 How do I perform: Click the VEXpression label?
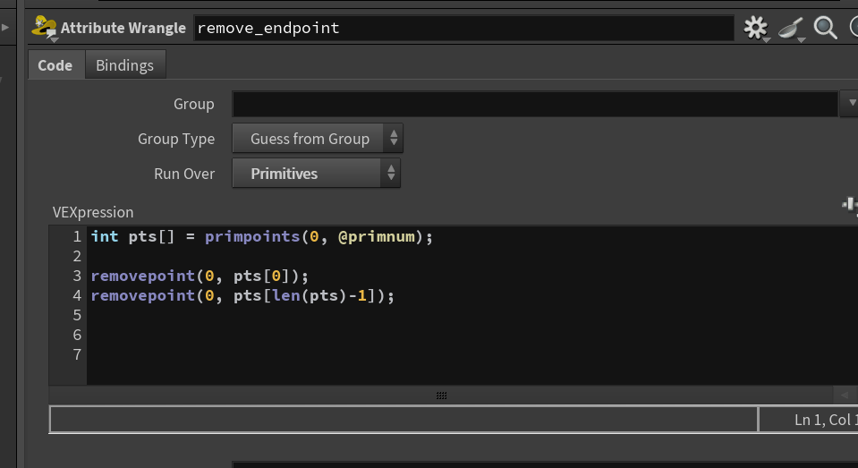pos(93,212)
